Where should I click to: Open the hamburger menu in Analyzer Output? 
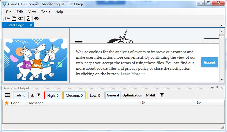point(7,95)
